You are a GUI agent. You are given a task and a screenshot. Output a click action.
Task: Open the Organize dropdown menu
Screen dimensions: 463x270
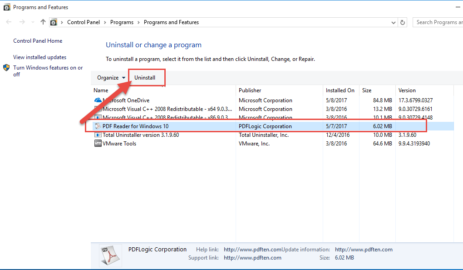pos(111,77)
